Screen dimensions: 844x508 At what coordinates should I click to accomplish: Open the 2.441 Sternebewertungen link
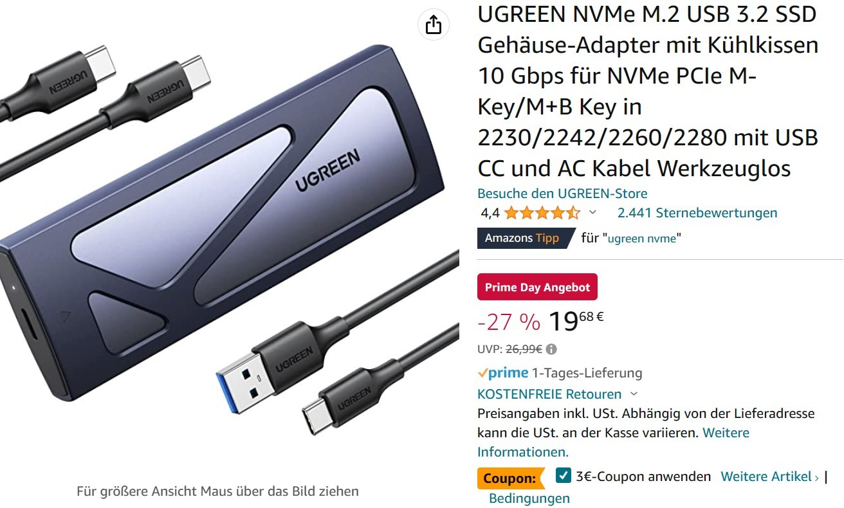click(697, 213)
